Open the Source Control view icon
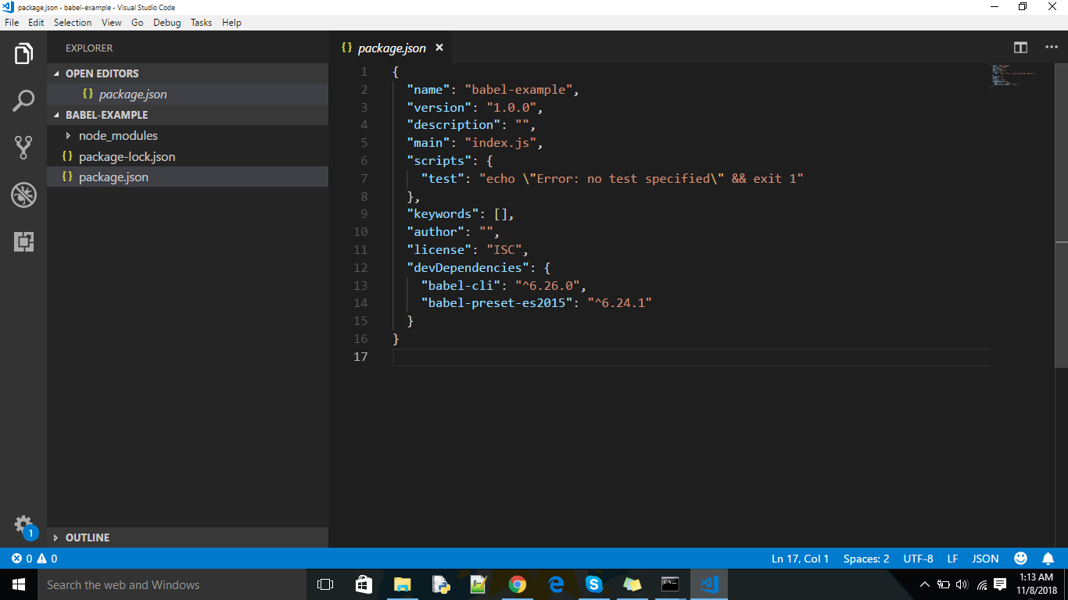Screen dimensions: 1068x600 pyautogui.click(x=23, y=148)
